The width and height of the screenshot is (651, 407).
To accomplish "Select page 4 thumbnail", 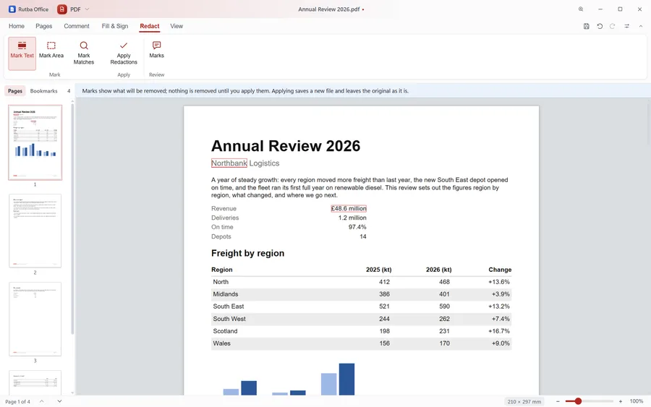I will click(35, 382).
